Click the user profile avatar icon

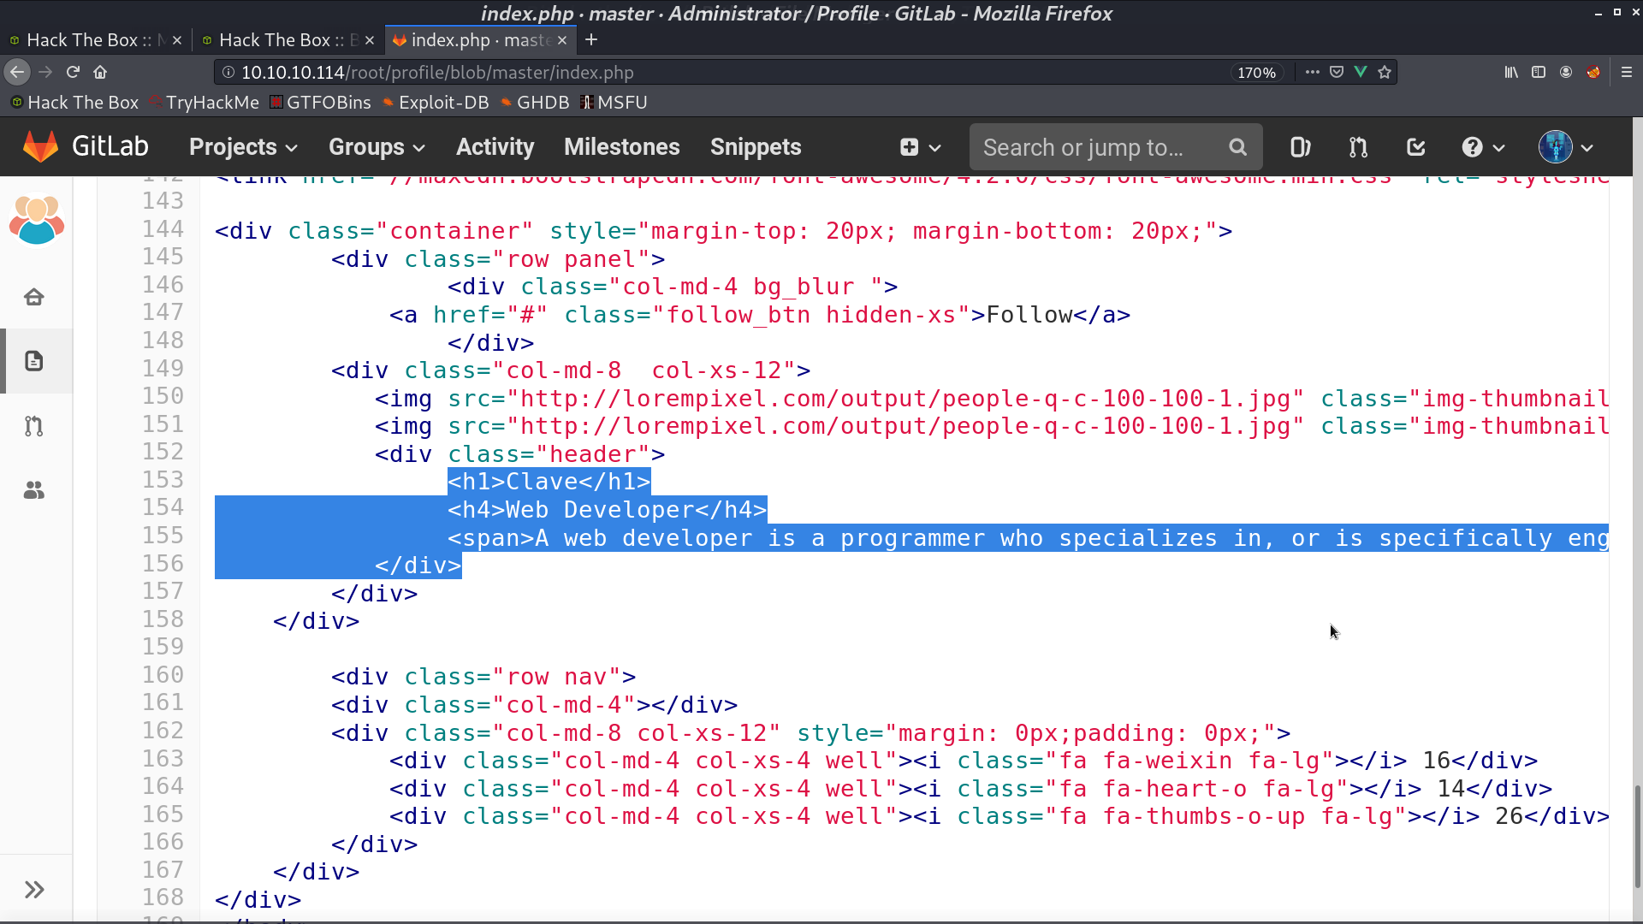[x=1556, y=146]
